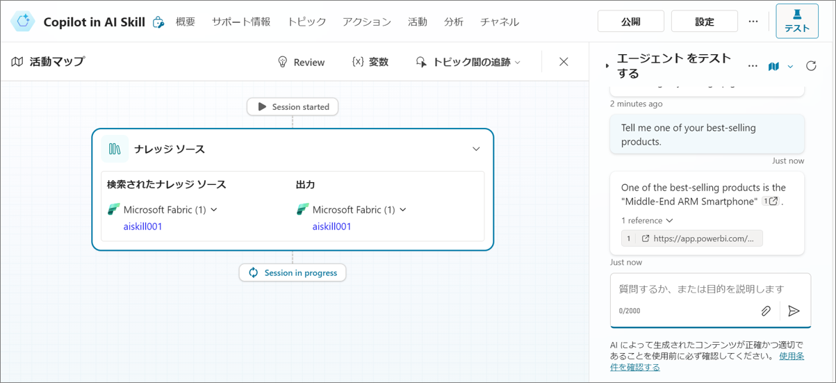
Task: Toggle the activity map icon in test panel
Action: pyautogui.click(x=773, y=66)
